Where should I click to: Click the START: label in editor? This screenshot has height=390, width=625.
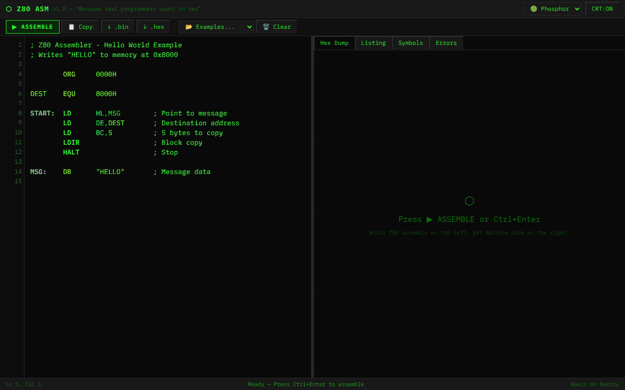pyautogui.click(x=42, y=113)
